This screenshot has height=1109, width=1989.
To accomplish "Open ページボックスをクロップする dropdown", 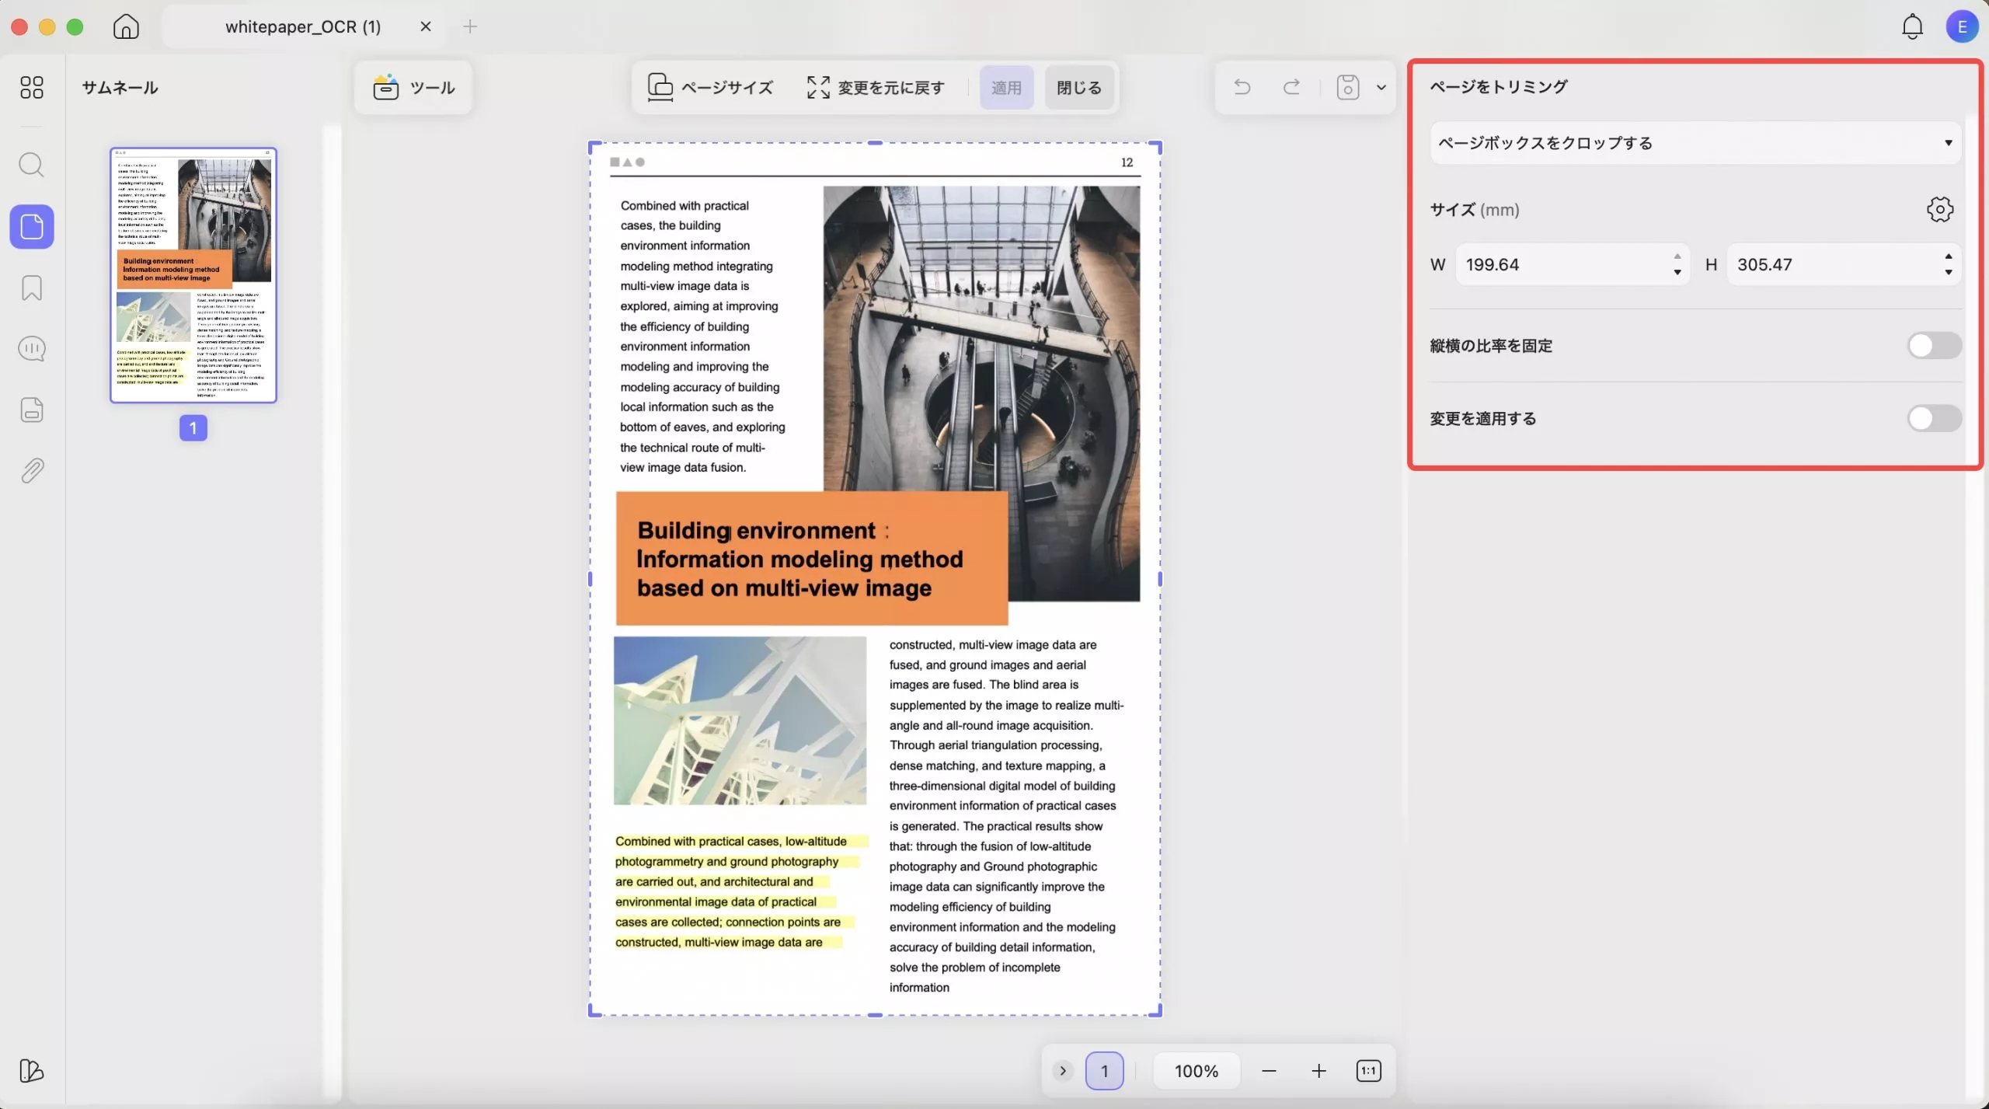I will 1695,143.
